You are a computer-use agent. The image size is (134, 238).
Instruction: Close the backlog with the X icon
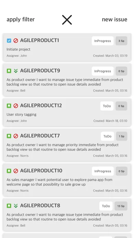[67, 20]
